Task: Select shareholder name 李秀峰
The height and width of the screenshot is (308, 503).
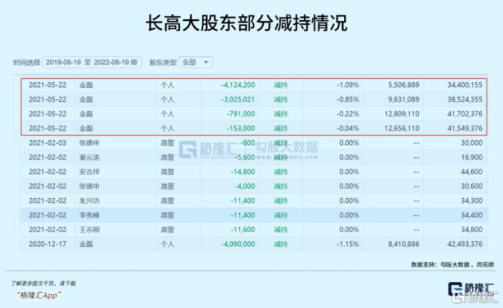Action: click(89, 215)
